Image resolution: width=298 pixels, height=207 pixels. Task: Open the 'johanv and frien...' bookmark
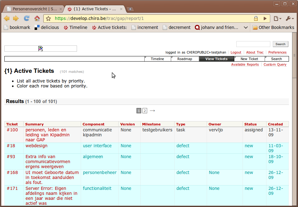tap(216, 27)
